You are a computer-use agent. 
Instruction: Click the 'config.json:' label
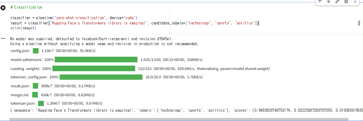tap(20, 51)
